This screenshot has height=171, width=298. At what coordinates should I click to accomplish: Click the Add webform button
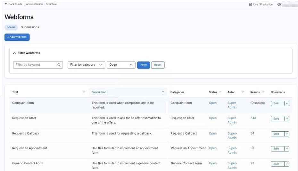tap(17, 37)
